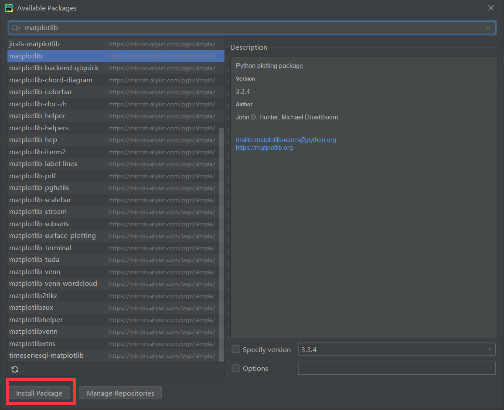The height and width of the screenshot is (410, 504).
Task: Enable the Specify version checkbox
Action: 235,349
